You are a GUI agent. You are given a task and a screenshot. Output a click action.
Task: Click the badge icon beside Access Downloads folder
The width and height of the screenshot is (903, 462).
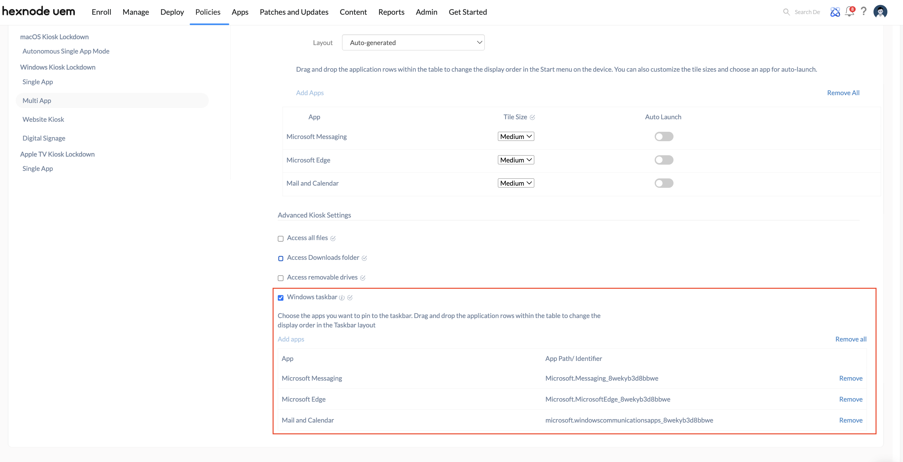click(364, 258)
